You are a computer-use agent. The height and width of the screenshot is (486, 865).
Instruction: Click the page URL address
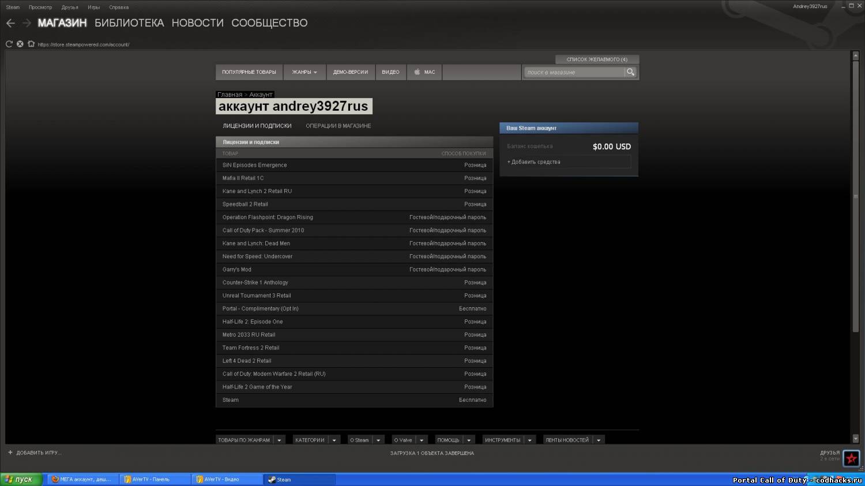pos(83,44)
